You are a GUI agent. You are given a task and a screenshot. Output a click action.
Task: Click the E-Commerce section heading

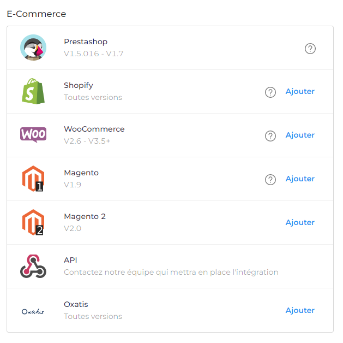point(37,14)
